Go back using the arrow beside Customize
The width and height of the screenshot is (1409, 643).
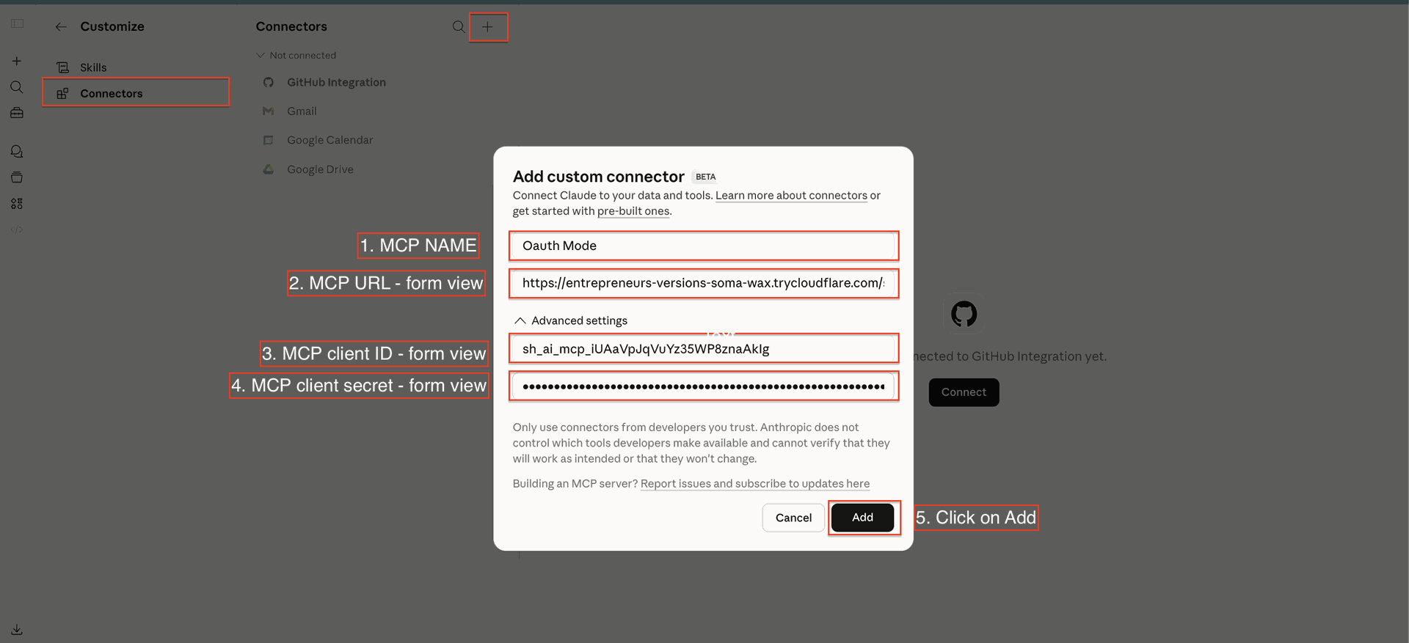coord(61,27)
